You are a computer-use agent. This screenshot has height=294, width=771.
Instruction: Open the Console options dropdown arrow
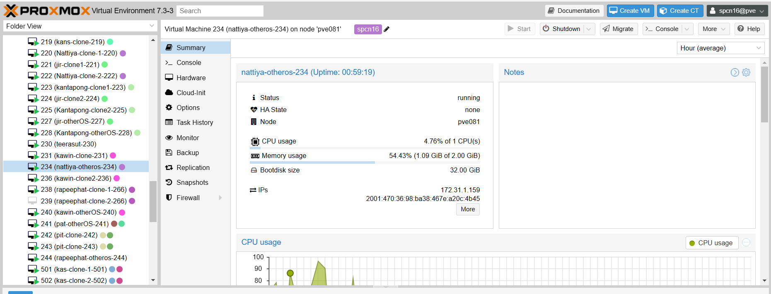point(687,29)
